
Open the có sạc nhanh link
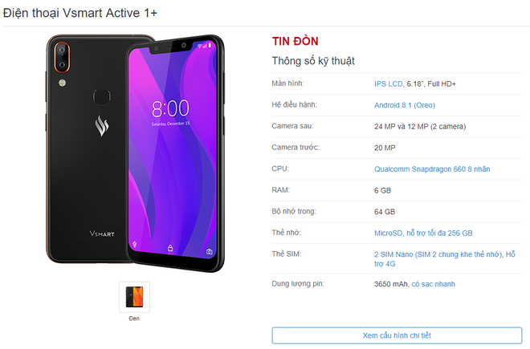[433, 284]
